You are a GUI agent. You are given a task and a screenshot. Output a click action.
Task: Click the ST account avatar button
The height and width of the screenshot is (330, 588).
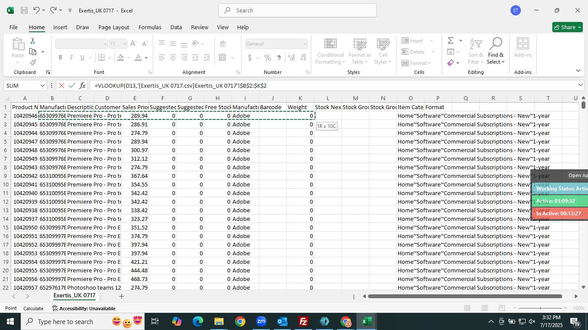(x=516, y=10)
